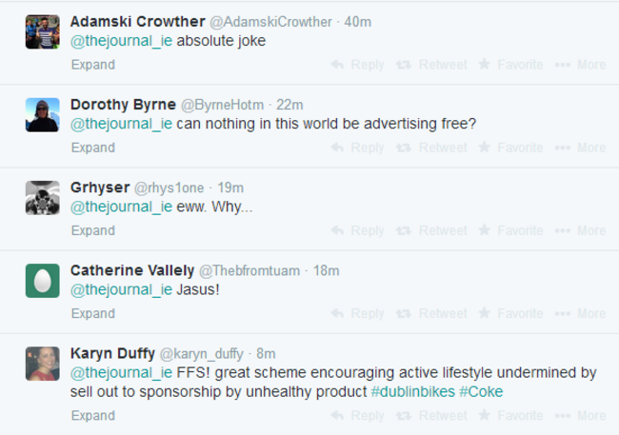Image resolution: width=619 pixels, height=435 pixels.
Task: Open More menu on Dorothy Byrne's tweet
Action: click(x=580, y=148)
